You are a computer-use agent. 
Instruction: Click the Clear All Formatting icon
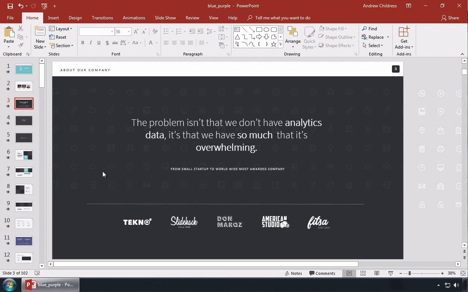[155, 32]
